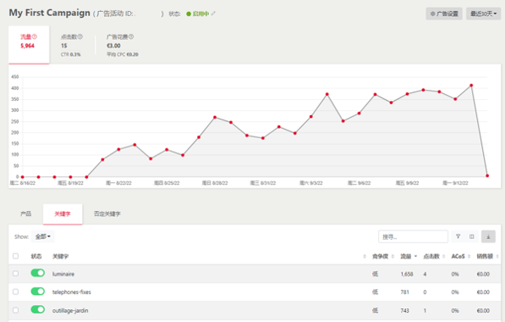Sort by 关键字 column sort arrows
Screen dimensions: 505x322
(x=365, y=257)
